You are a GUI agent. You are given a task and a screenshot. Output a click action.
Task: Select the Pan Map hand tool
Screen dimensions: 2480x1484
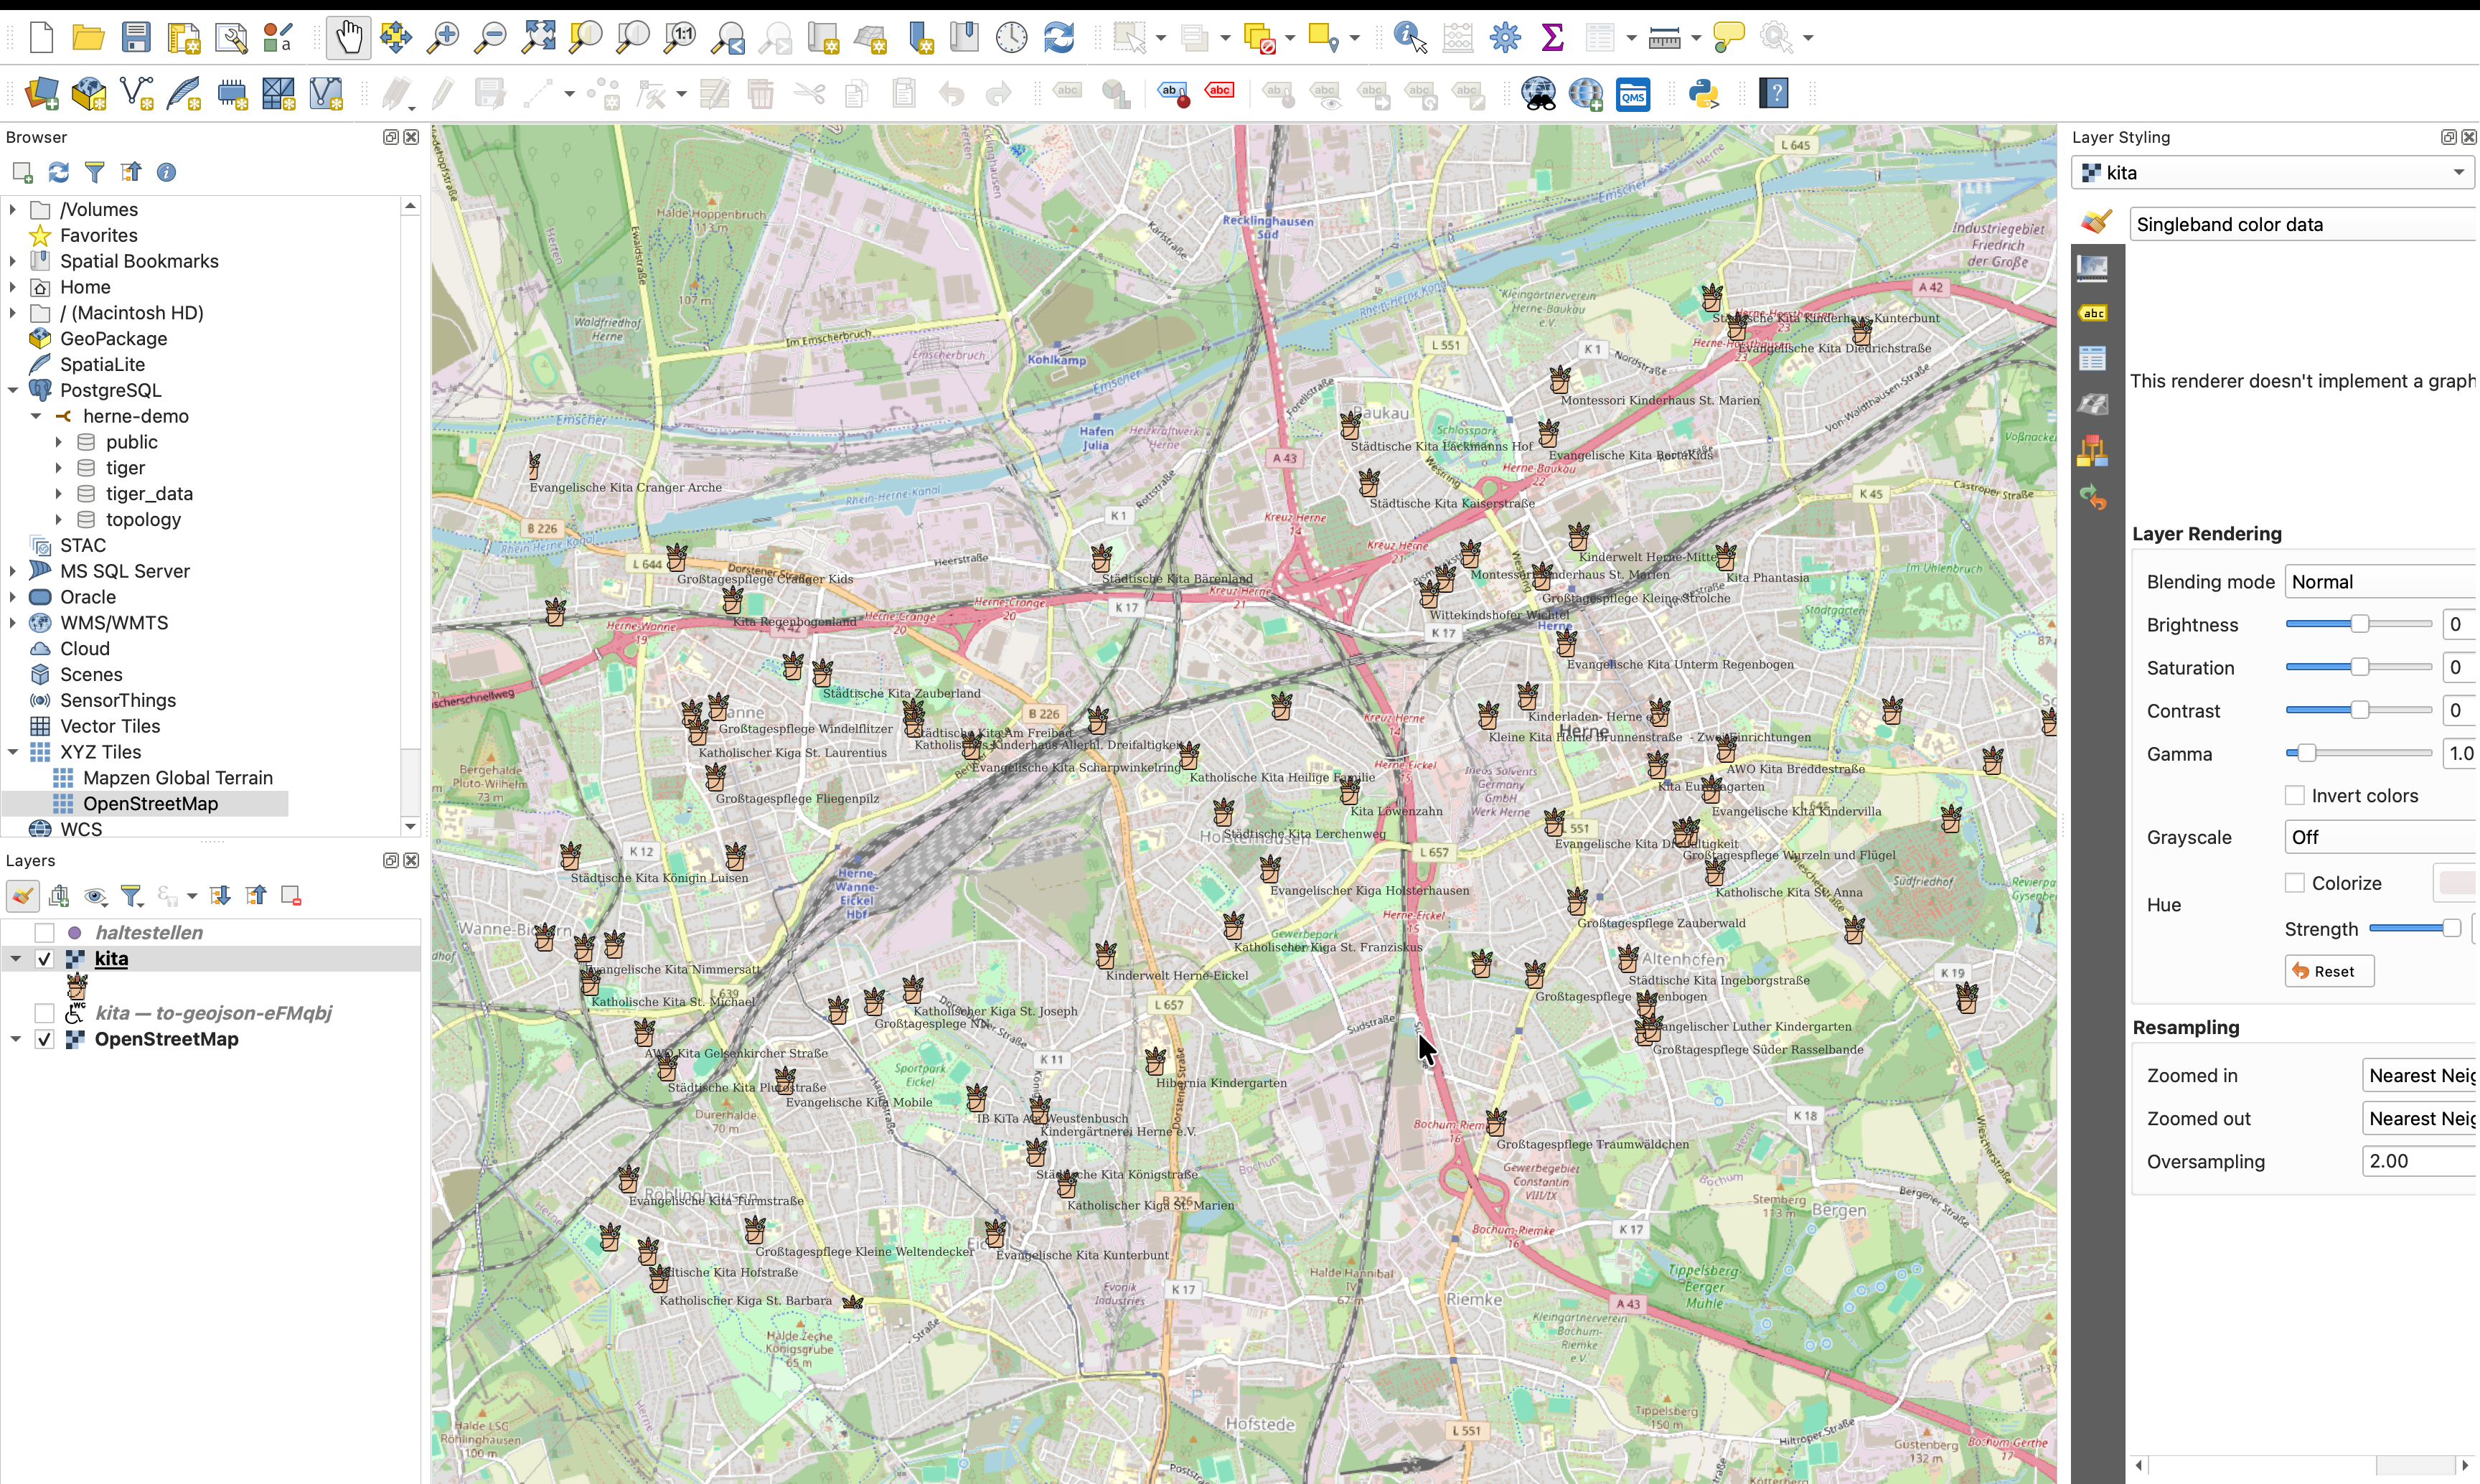click(348, 38)
